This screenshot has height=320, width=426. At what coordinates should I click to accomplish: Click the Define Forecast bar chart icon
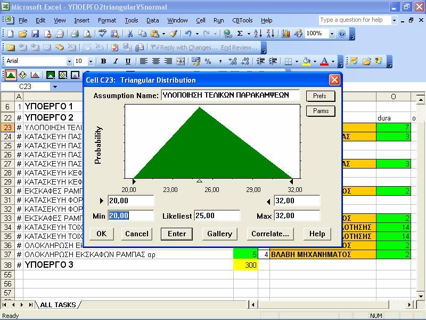[35, 75]
